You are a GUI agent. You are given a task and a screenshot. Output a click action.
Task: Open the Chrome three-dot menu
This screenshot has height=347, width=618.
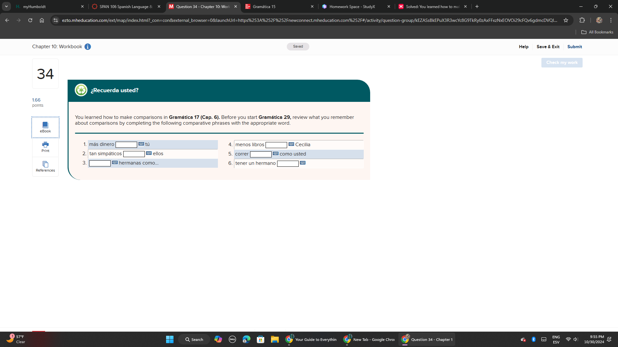(611, 20)
